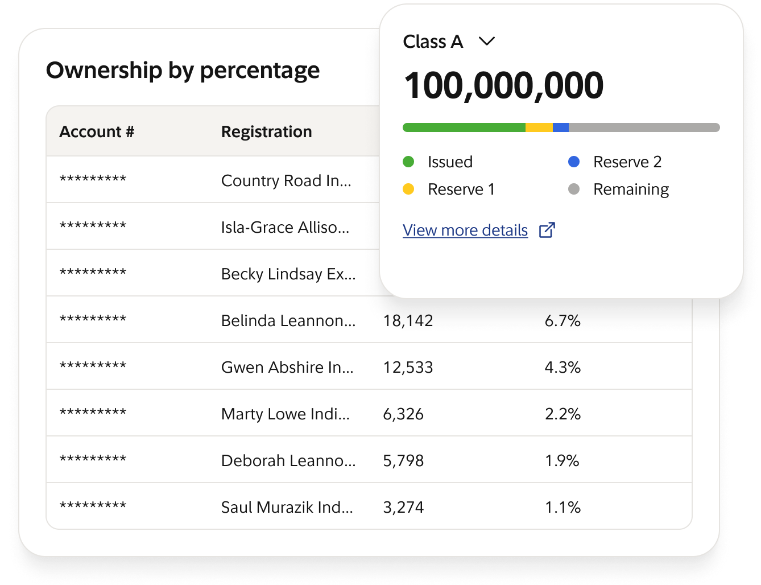The width and height of the screenshot is (761, 585).
Task: Click the 5,798 shares value
Action: click(403, 461)
